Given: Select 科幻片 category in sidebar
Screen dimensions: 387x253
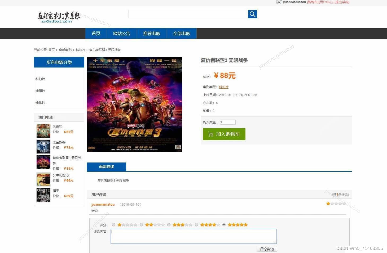Looking at the screenshot, I should coord(40,79).
